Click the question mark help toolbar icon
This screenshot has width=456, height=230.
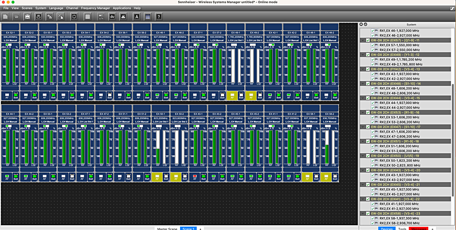158,16
